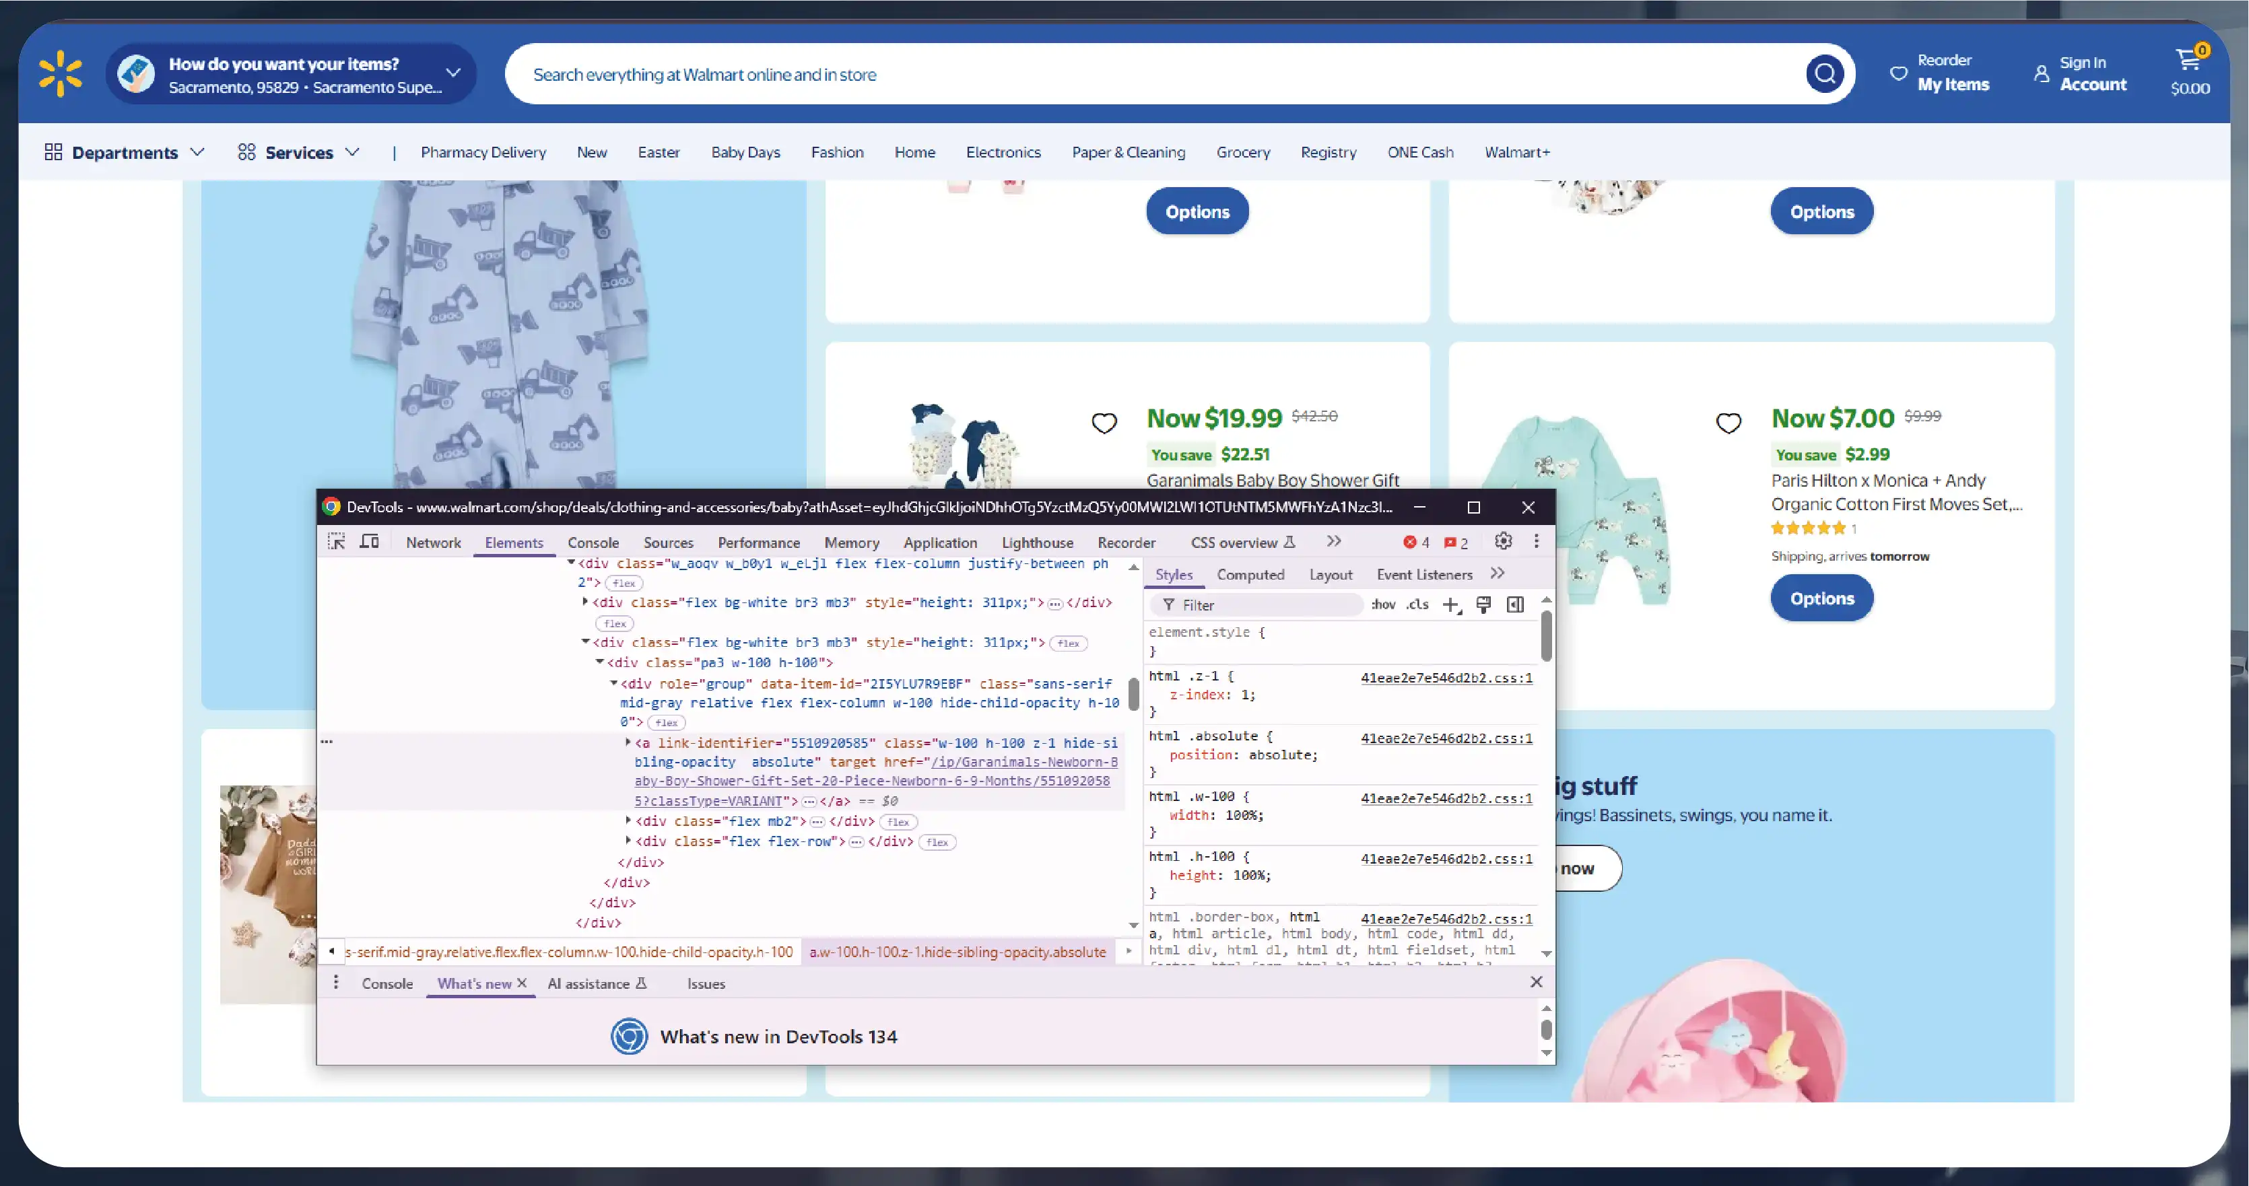Open the drawer three-dot more tools menu

tap(336, 983)
